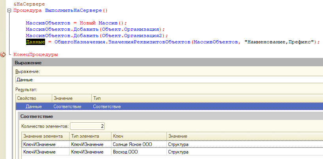Screen dimensions: 323x159
Task: Click the Соответствие panel title
Action: [x=37, y=117]
